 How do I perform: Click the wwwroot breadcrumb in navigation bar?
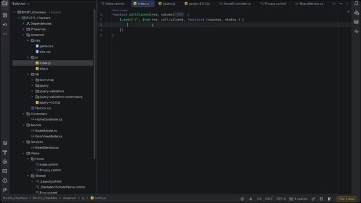69,198
